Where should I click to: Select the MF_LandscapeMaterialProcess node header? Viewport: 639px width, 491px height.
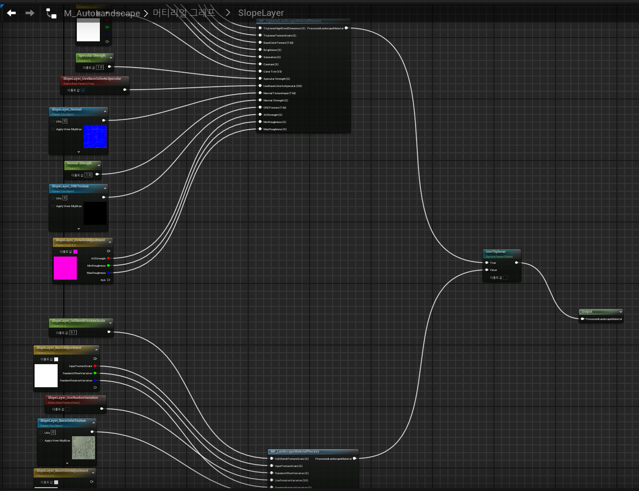[313, 452]
